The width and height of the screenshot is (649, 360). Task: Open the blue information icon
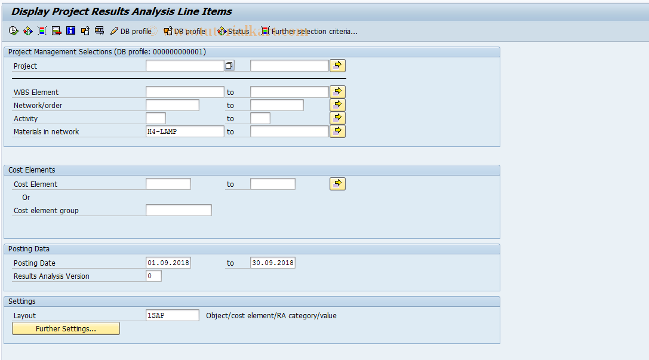(71, 31)
